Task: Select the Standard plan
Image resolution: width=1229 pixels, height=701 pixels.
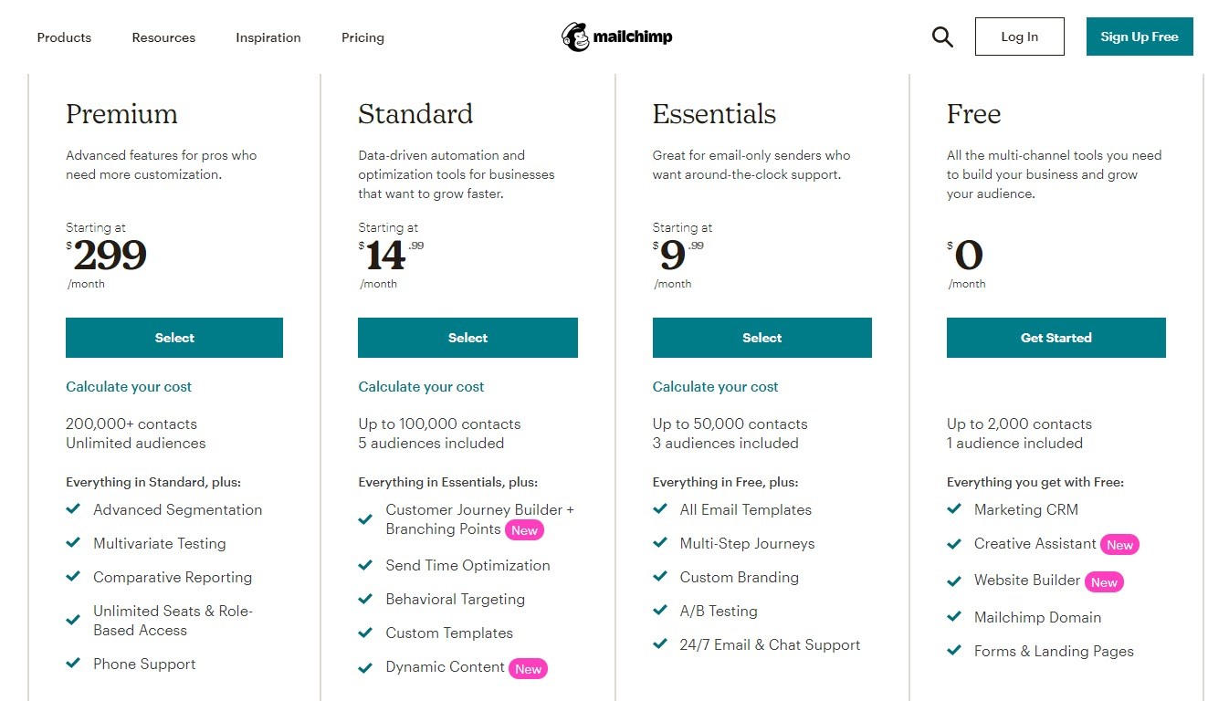Action: pos(467,338)
